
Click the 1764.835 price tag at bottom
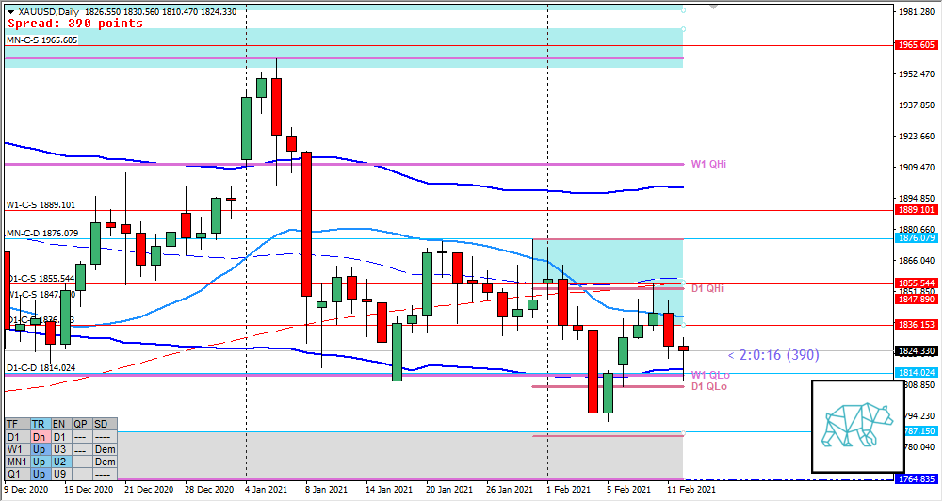915,479
